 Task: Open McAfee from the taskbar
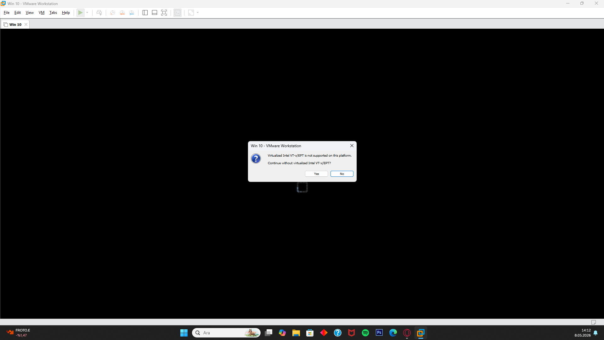352,333
